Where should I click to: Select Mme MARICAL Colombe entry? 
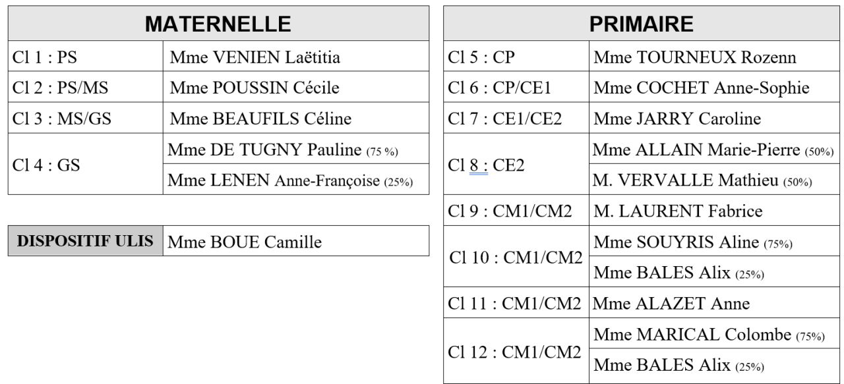point(714,335)
